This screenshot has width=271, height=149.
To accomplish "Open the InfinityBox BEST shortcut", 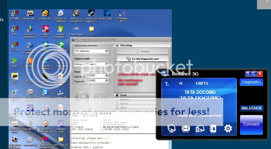I will (x=122, y=16).
